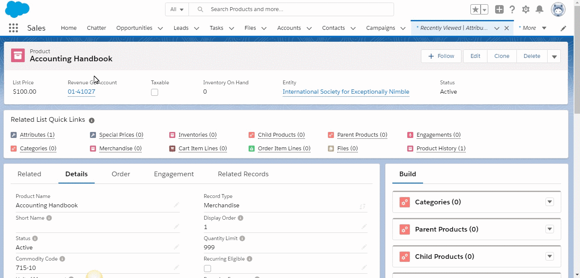Image resolution: width=580 pixels, height=278 pixels.
Task: Open more actions dropdown next to Delete
Action: [554, 56]
